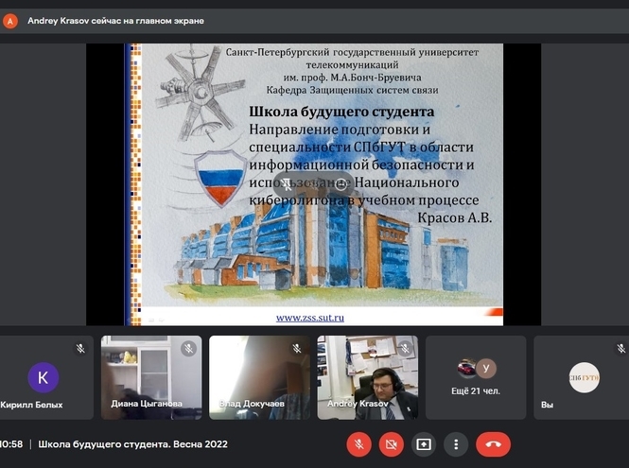Click the clock time in the bottom bar
Viewport: 629px width, 468px height.
[11, 444]
